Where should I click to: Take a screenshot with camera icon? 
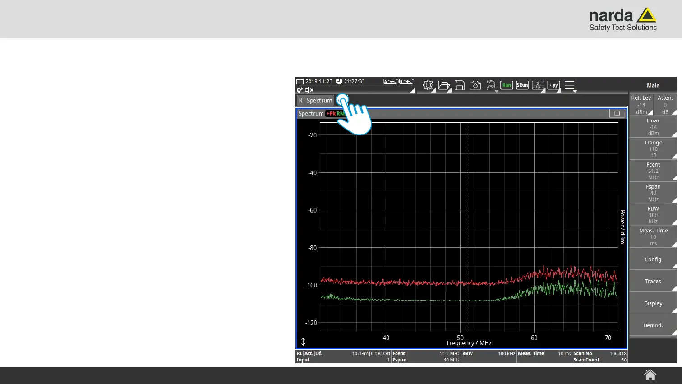point(475,85)
